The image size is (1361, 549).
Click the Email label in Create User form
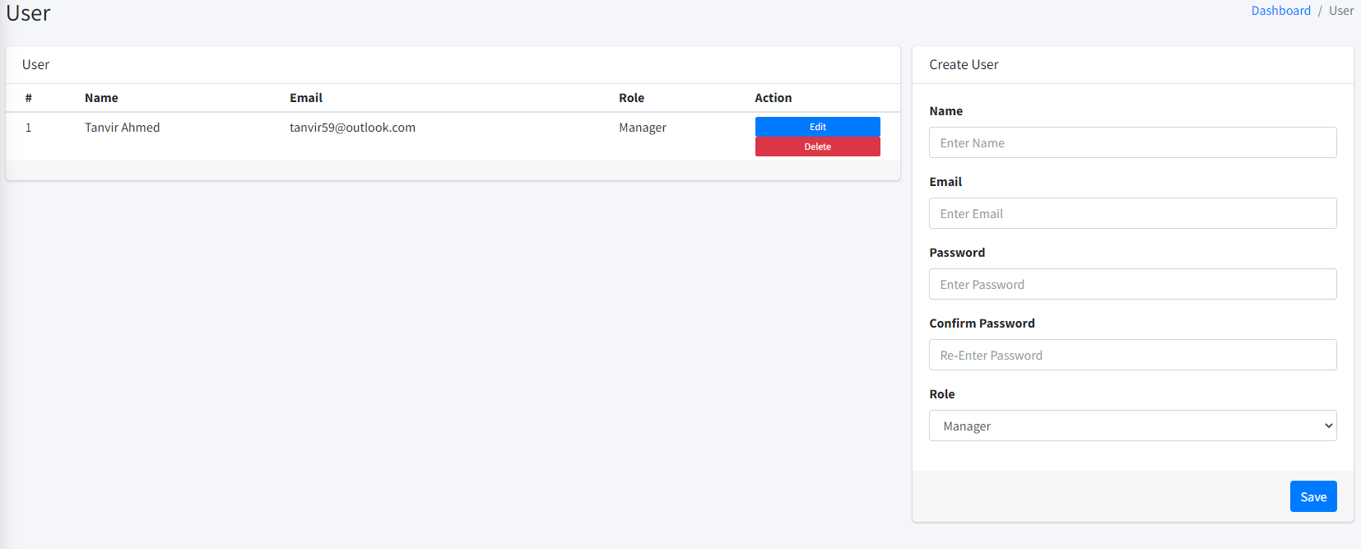click(x=945, y=182)
